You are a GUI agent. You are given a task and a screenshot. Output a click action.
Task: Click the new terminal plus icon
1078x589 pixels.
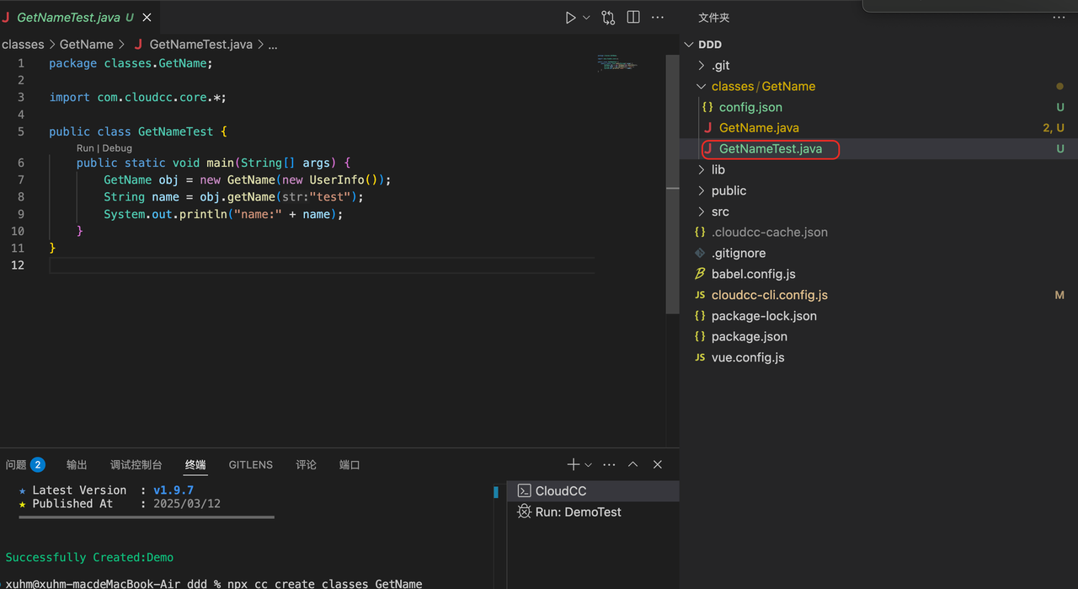pos(573,464)
